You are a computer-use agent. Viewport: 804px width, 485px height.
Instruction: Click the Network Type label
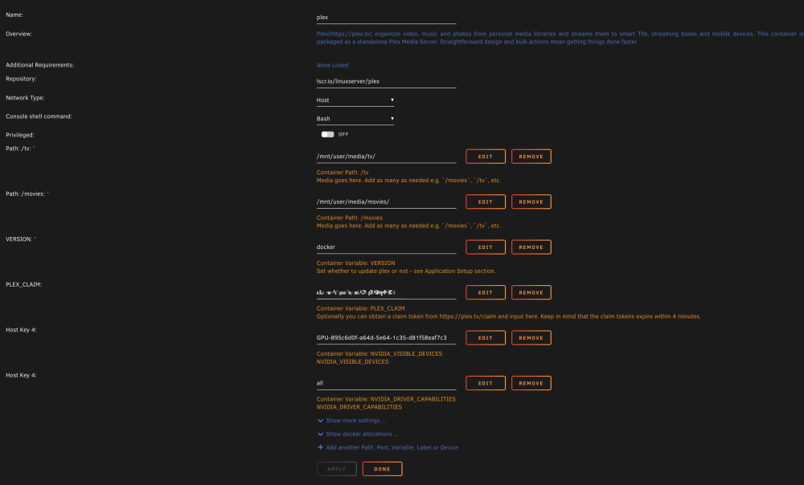(25, 98)
